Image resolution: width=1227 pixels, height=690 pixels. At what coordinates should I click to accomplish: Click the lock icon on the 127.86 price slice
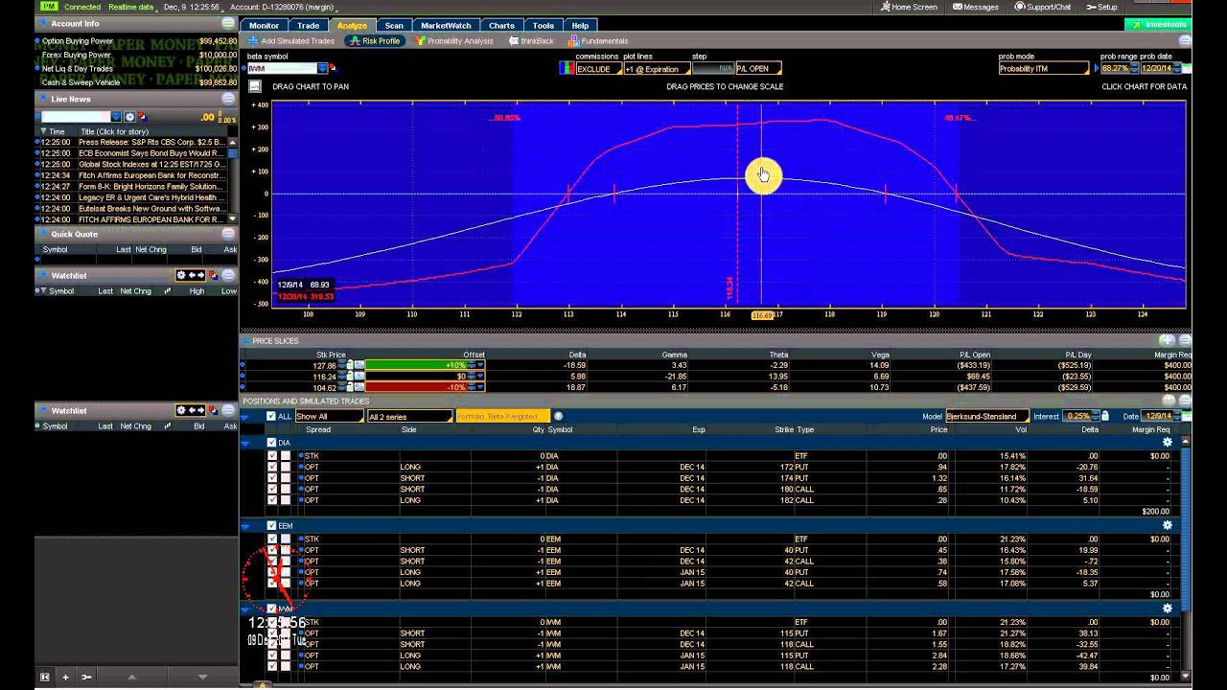tap(351, 365)
